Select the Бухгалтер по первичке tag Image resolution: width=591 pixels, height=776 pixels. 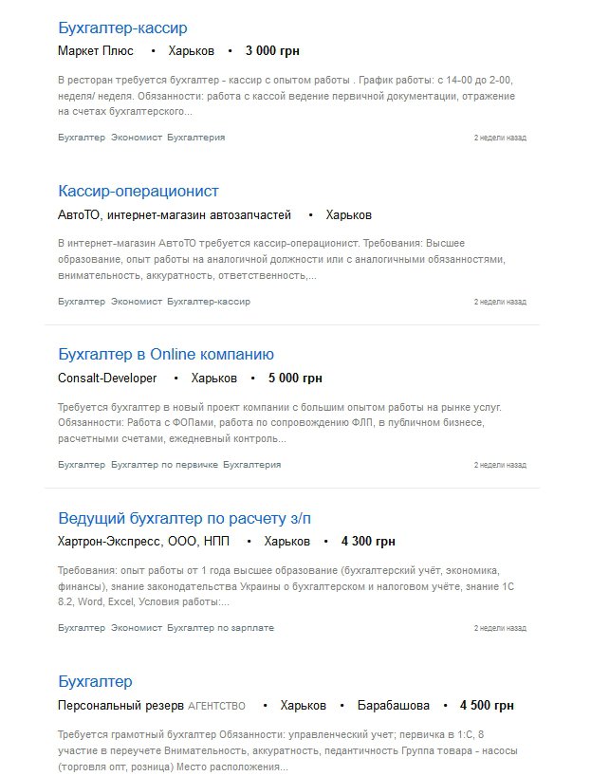coord(164,465)
